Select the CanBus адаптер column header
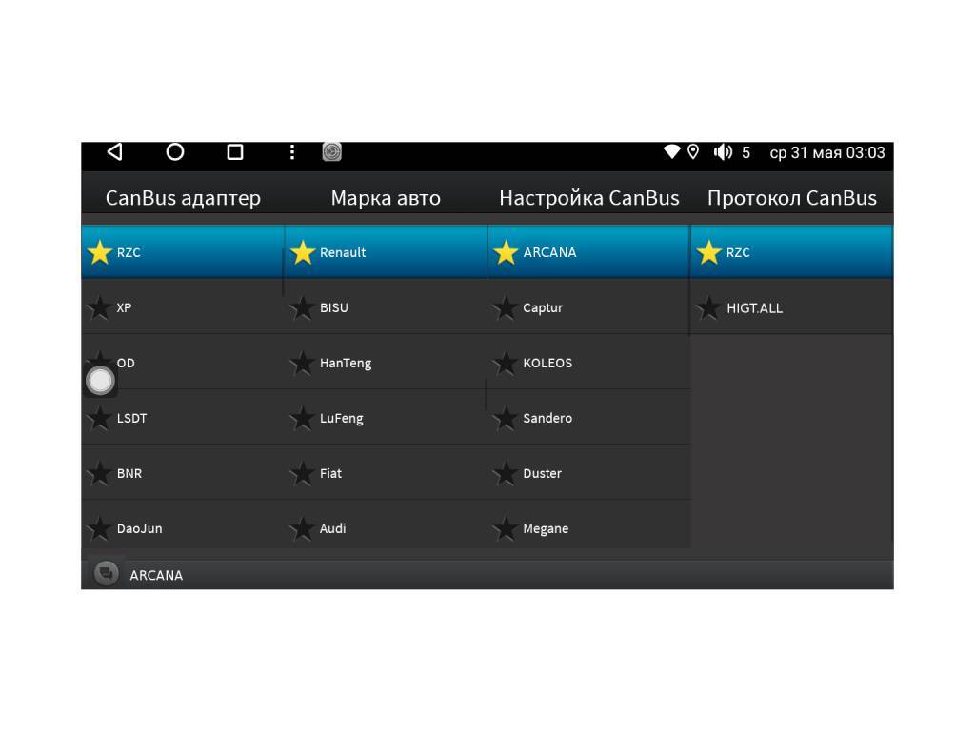The width and height of the screenshot is (975, 731). [x=183, y=198]
